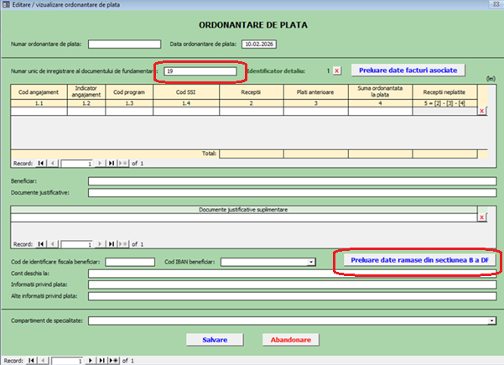Remove the Documente justificative suplimentare row X
The height and width of the screenshot is (365, 504).
pos(482,217)
